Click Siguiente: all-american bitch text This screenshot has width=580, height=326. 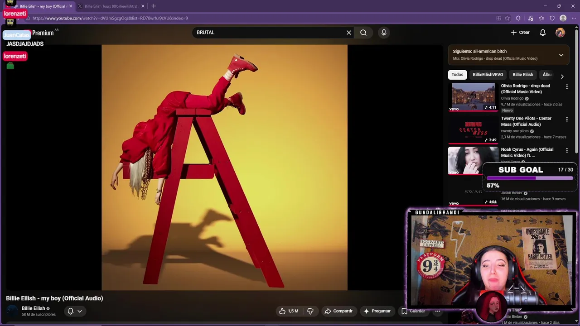(x=480, y=52)
